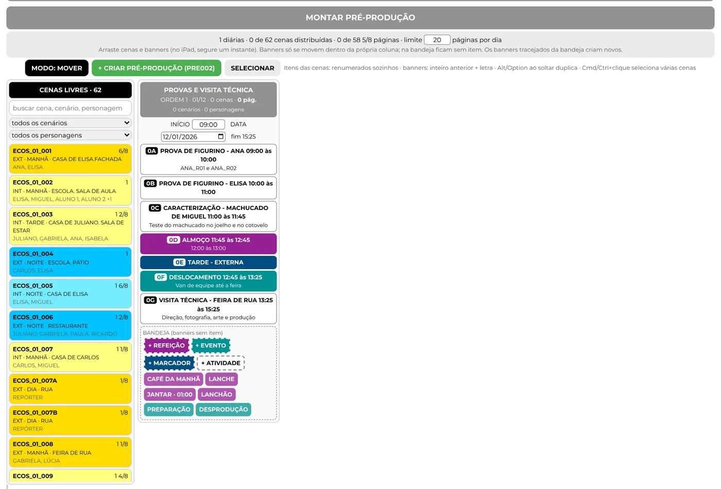Select scene card ECOS_01_002
Image resolution: width=721 pixels, height=489 pixels.
coord(70,190)
